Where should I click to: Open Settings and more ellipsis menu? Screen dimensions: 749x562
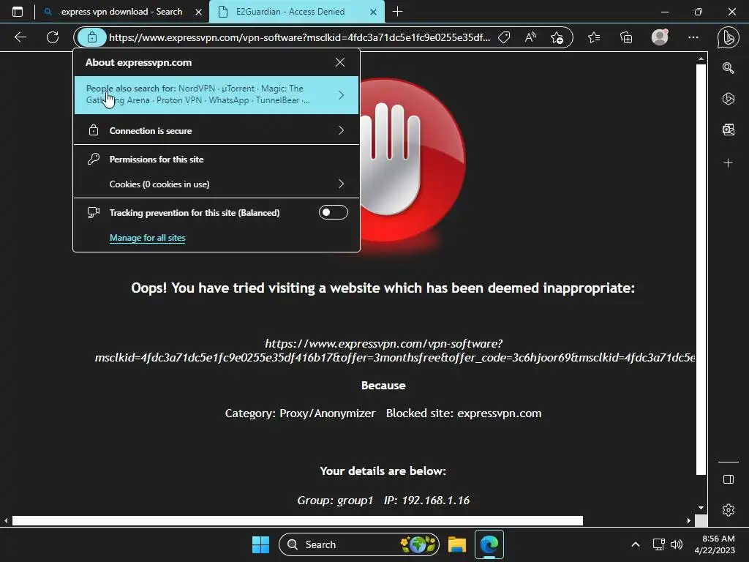(693, 37)
